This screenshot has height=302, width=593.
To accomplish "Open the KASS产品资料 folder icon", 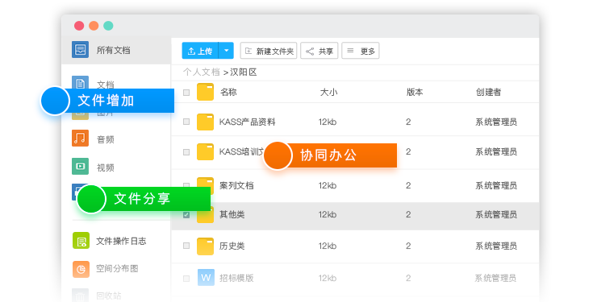I will 206,122.
